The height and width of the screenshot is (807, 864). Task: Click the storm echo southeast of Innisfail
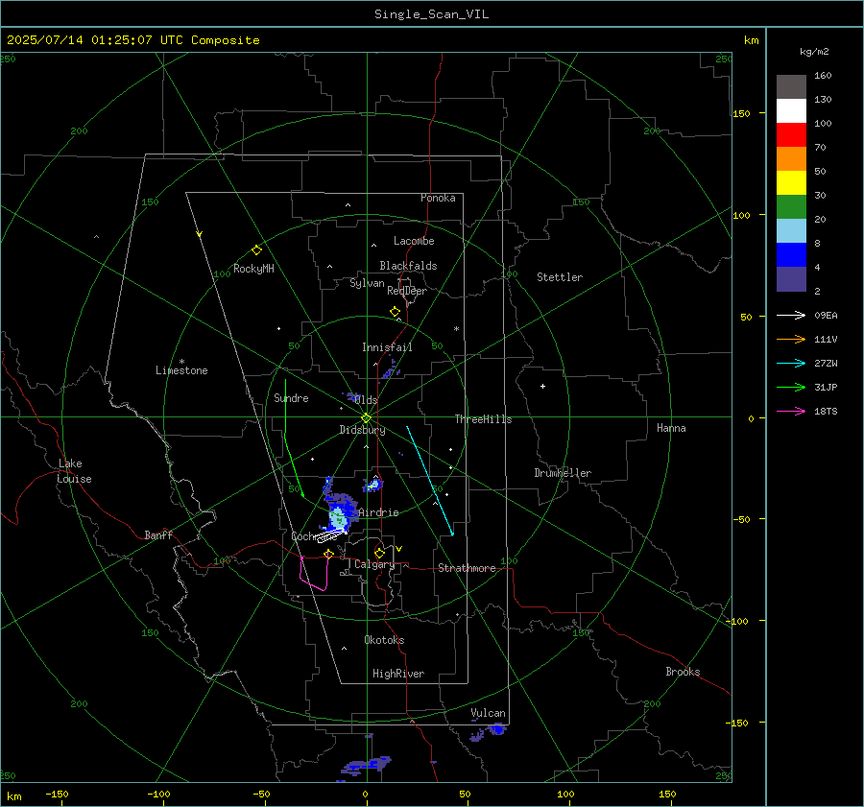(391, 369)
